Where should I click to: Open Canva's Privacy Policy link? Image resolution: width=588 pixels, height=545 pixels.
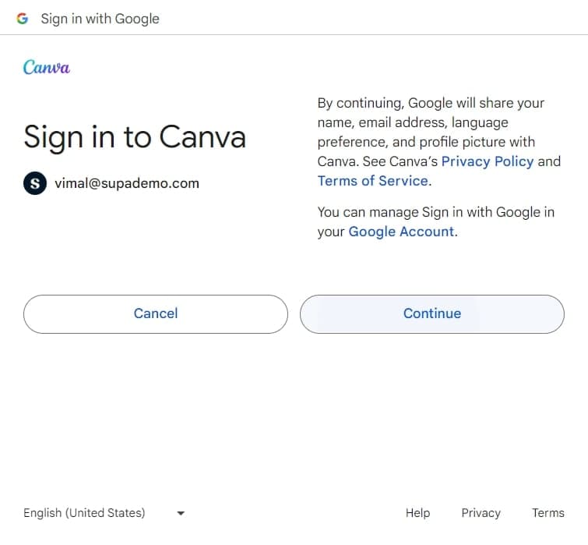[488, 161]
